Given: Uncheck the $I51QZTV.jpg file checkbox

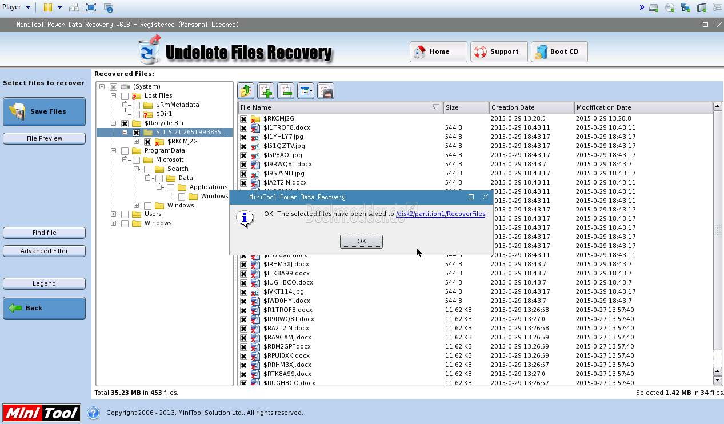Looking at the screenshot, I should pyautogui.click(x=243, y=146).
